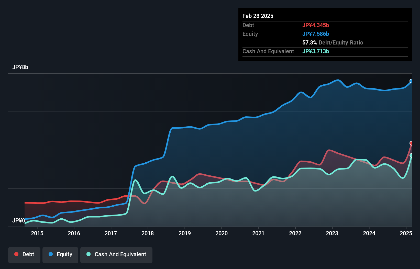
Task: Click the Debt row label in tooltip
Action: (248, 25)
